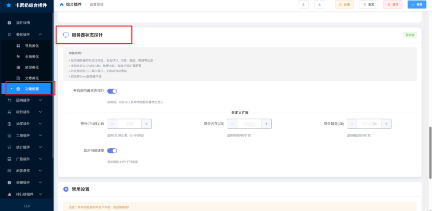The height and width of the screenshot is (211, 432).
Task: Expand the 统计插件 sidebar submenu
Action: (40, 148)
